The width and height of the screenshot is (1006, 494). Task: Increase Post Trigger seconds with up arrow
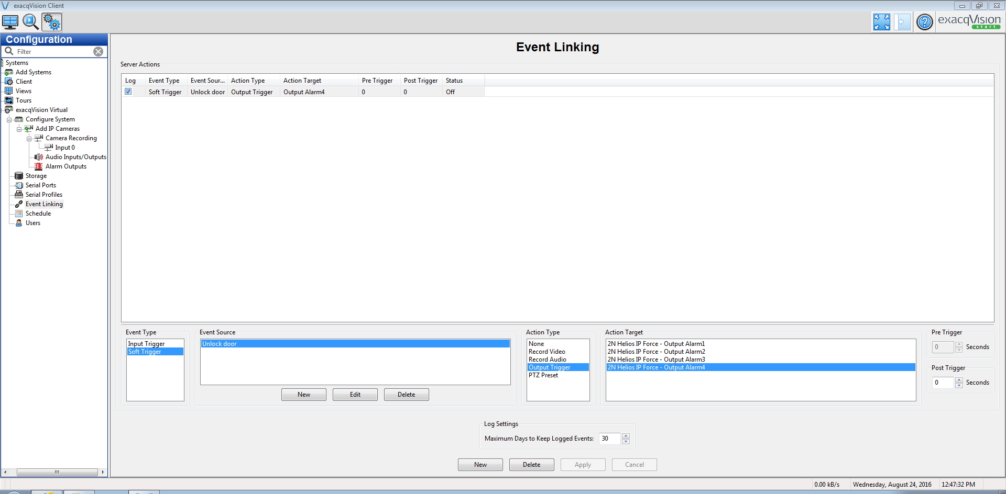click(959, 379)
